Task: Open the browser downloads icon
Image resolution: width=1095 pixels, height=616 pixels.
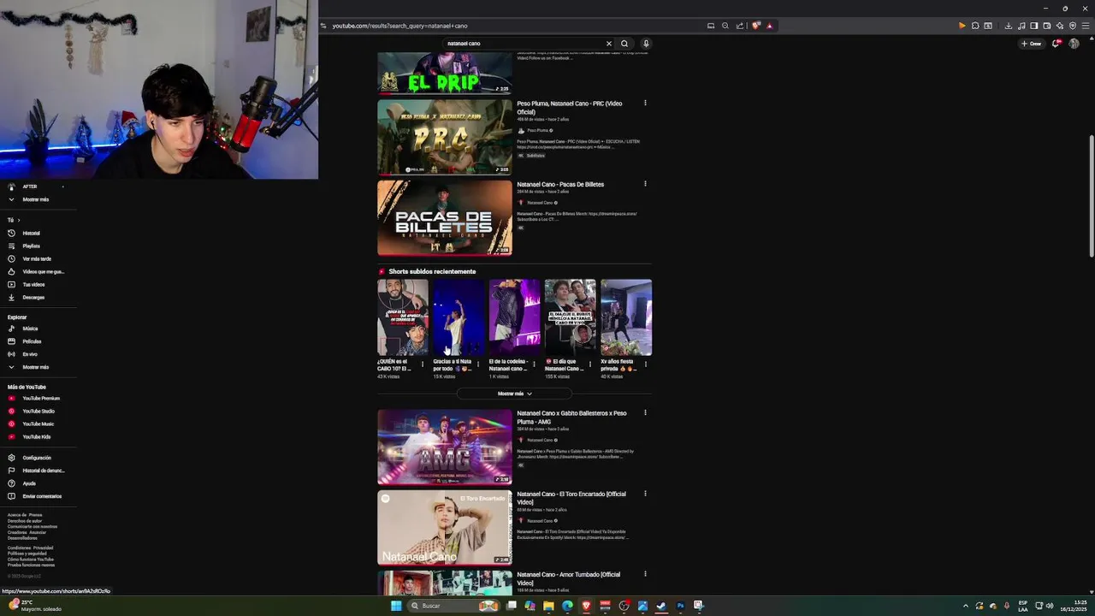Action: tap(1009, 26)
